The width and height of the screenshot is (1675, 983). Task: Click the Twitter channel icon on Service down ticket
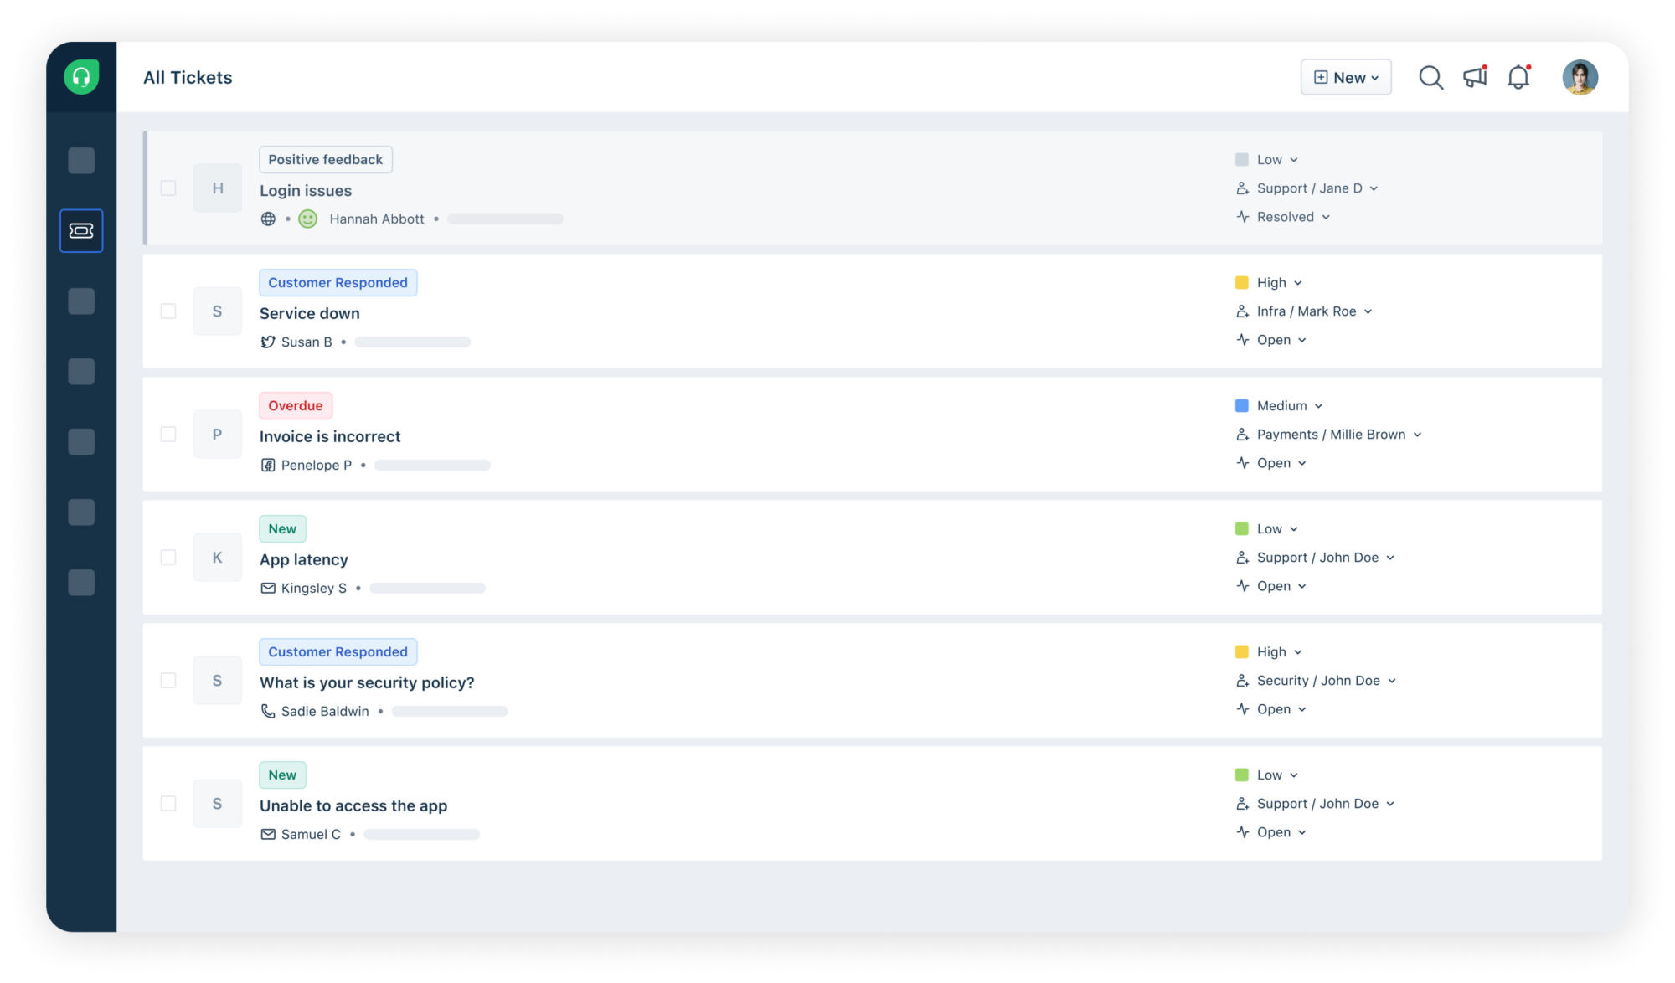266,342
